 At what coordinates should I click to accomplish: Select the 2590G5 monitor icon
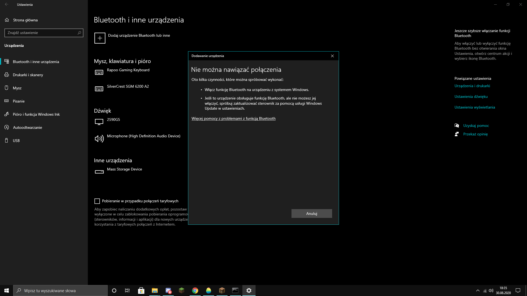(99, 122)
